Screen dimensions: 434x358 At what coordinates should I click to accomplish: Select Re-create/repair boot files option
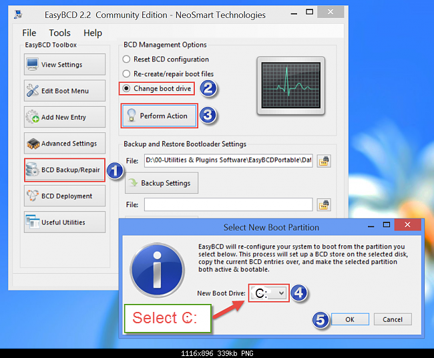(x=168, y=74)
